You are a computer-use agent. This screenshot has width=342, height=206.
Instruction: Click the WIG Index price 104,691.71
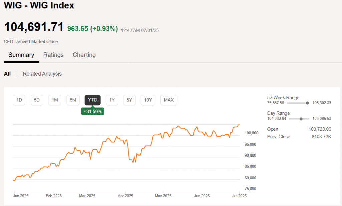point(34,27)
